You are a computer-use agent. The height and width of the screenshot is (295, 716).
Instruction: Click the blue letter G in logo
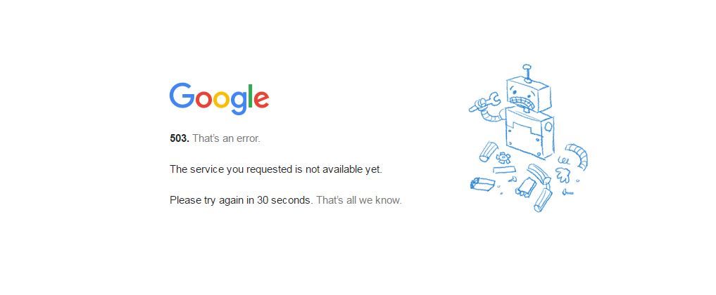pos(182,96)
